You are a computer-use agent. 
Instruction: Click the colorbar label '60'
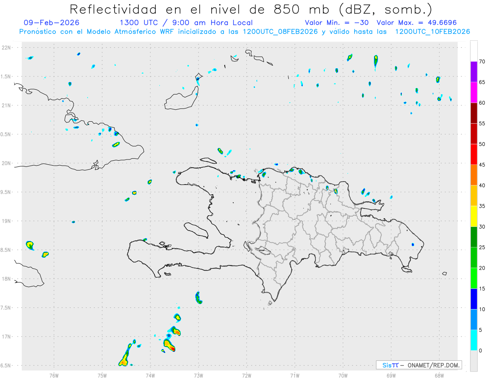pos(482,103)
